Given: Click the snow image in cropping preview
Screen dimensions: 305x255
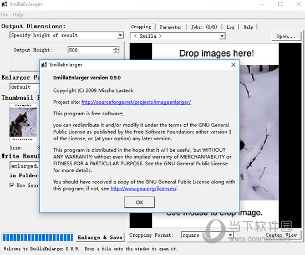Looking at the screenshot, I should (x=259, y=132).
